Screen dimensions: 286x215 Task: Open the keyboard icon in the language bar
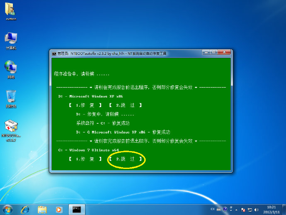pos(219,209)
